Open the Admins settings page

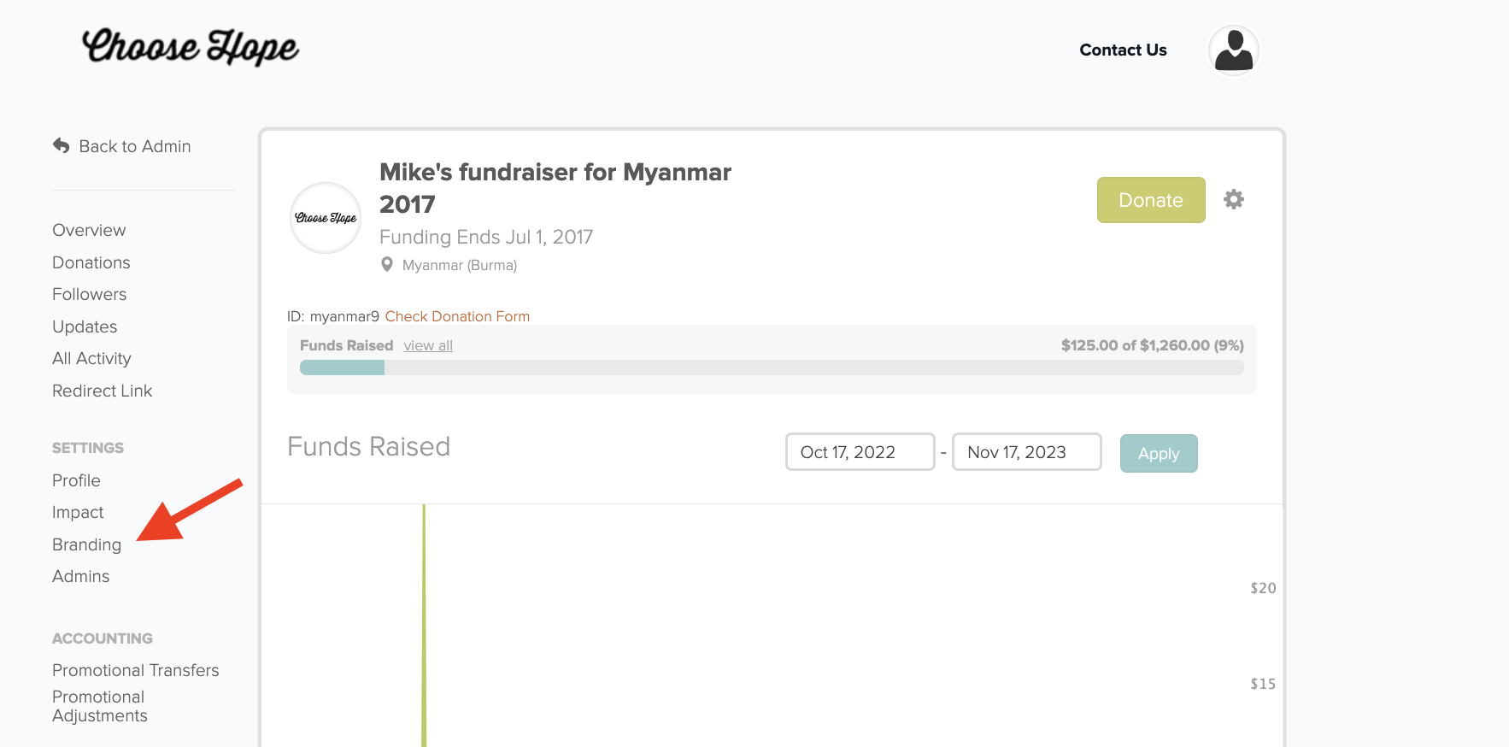coord(80,576)
